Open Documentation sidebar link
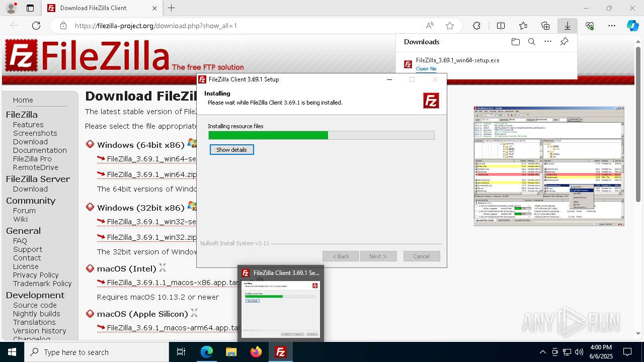The image size is (644, 362). tap(40, 150)
